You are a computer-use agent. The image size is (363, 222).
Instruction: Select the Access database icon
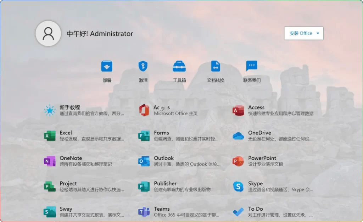(238, 110)
